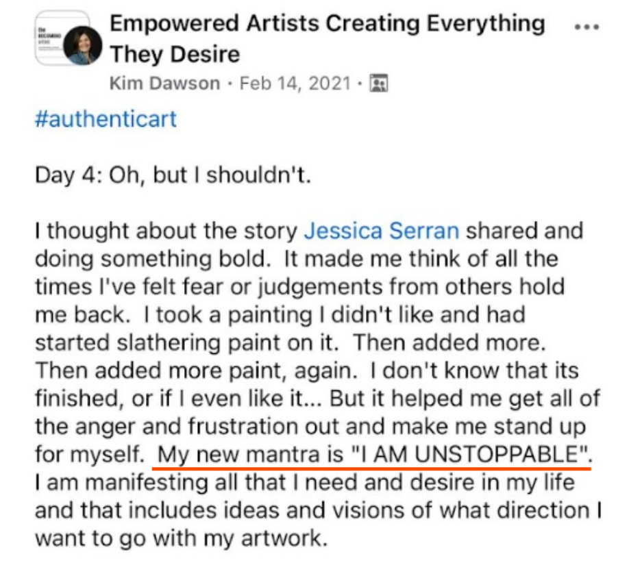Click the "They Desire" part of group name
This screenshot has width=629, height=567.
click(175, 54)
